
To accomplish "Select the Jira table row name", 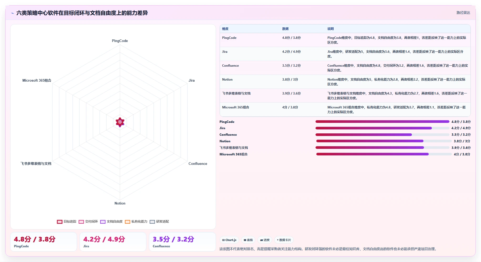I will point(225,52).
